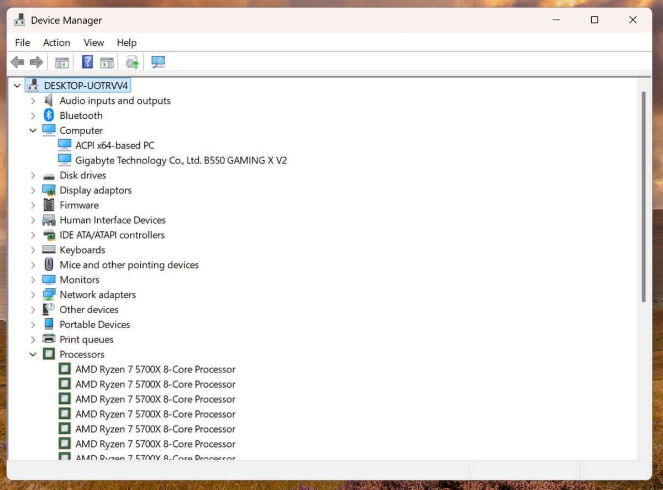
Task: Expand the Other devices category
Action: click(x=33, y=309)
